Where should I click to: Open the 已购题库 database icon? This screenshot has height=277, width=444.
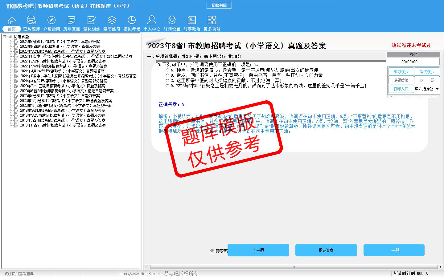(31, 21)
